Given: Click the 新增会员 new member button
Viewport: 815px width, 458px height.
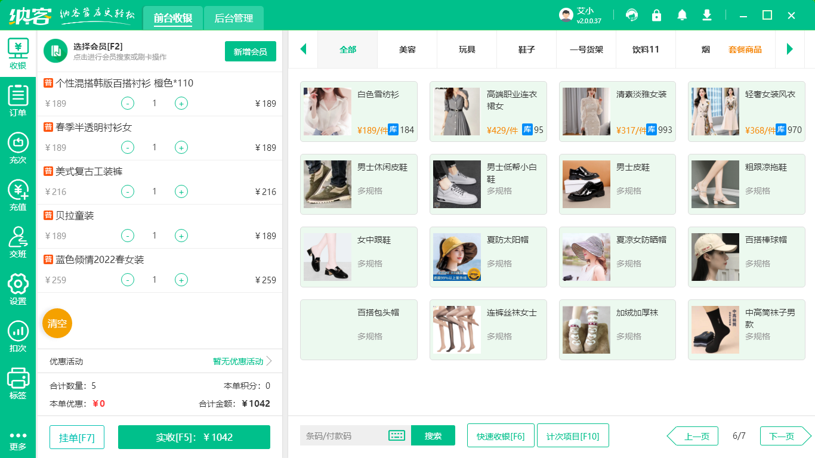Looking at the screenshot, I should (250, 51).
